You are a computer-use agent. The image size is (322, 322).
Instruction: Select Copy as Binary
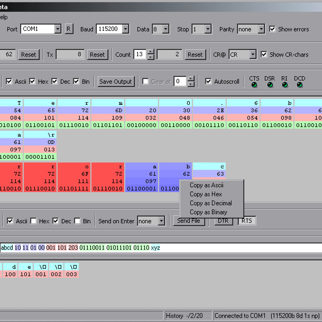click(x=208, y=212)
